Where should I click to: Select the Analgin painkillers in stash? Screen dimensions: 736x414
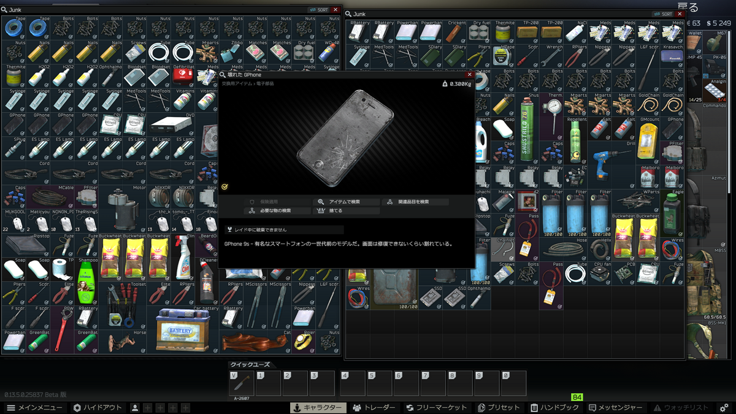pos(714,90)
